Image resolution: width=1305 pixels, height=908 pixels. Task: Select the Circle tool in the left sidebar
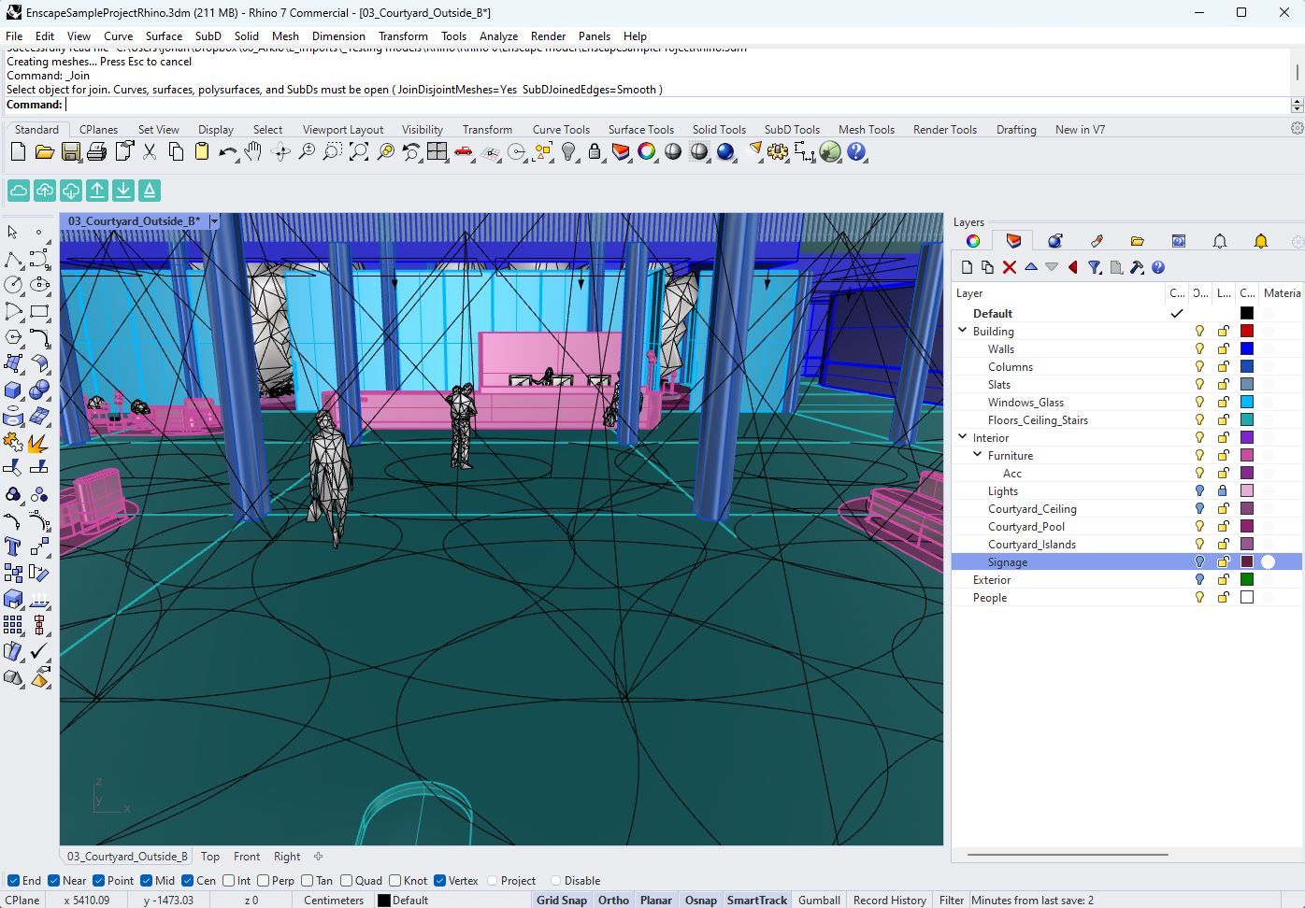coord(13,285)
